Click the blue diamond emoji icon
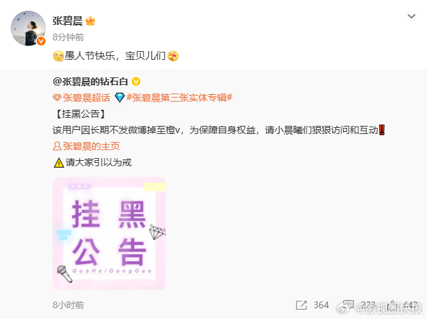427x319 pixels. pyautogui.click(x=120, y=98)
